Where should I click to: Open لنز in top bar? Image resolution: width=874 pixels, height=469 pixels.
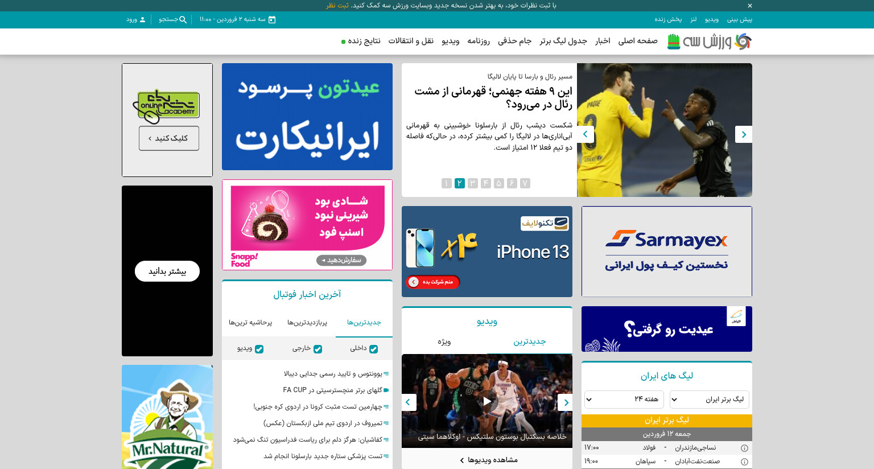(x=693, y=19)
